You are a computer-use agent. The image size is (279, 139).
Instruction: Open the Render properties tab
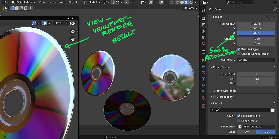203,18
